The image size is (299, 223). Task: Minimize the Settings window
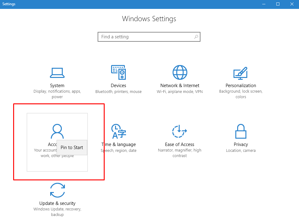(x=264, y=4)
